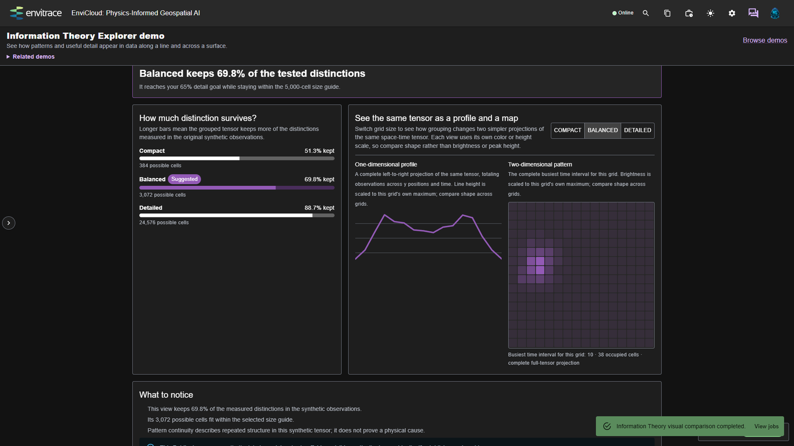The image size is (794, 446).
Task: Click 'See the same tensor' heading
Action: coord(437,118)
